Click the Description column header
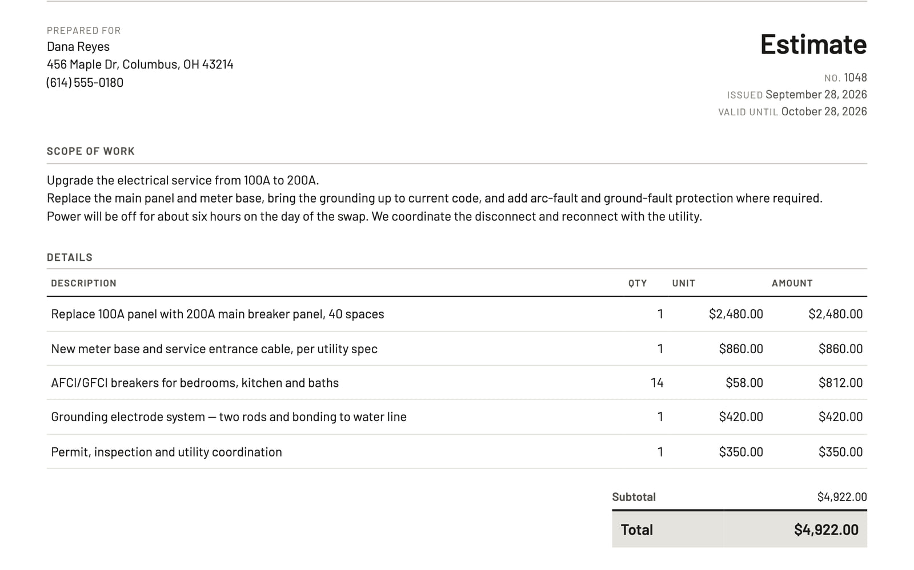Screen dimensions: 914x570 pos(83,283)
